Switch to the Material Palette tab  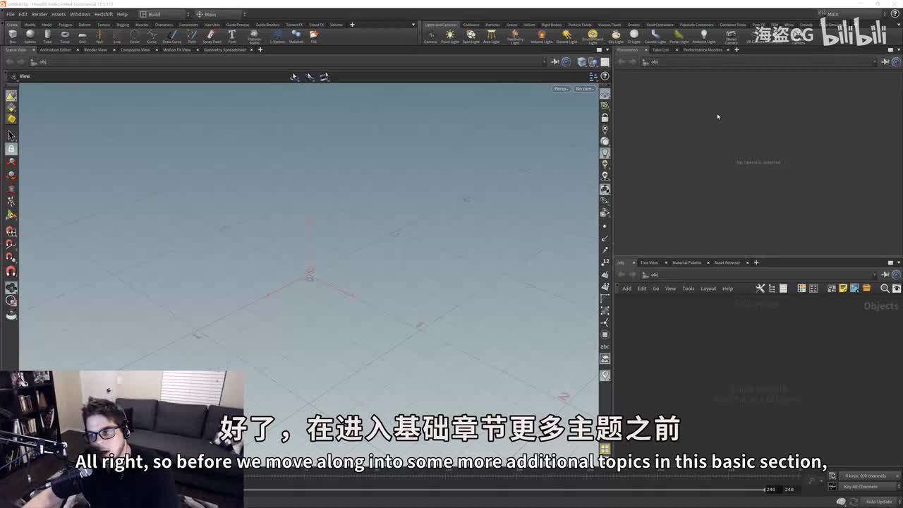point(686,262)
